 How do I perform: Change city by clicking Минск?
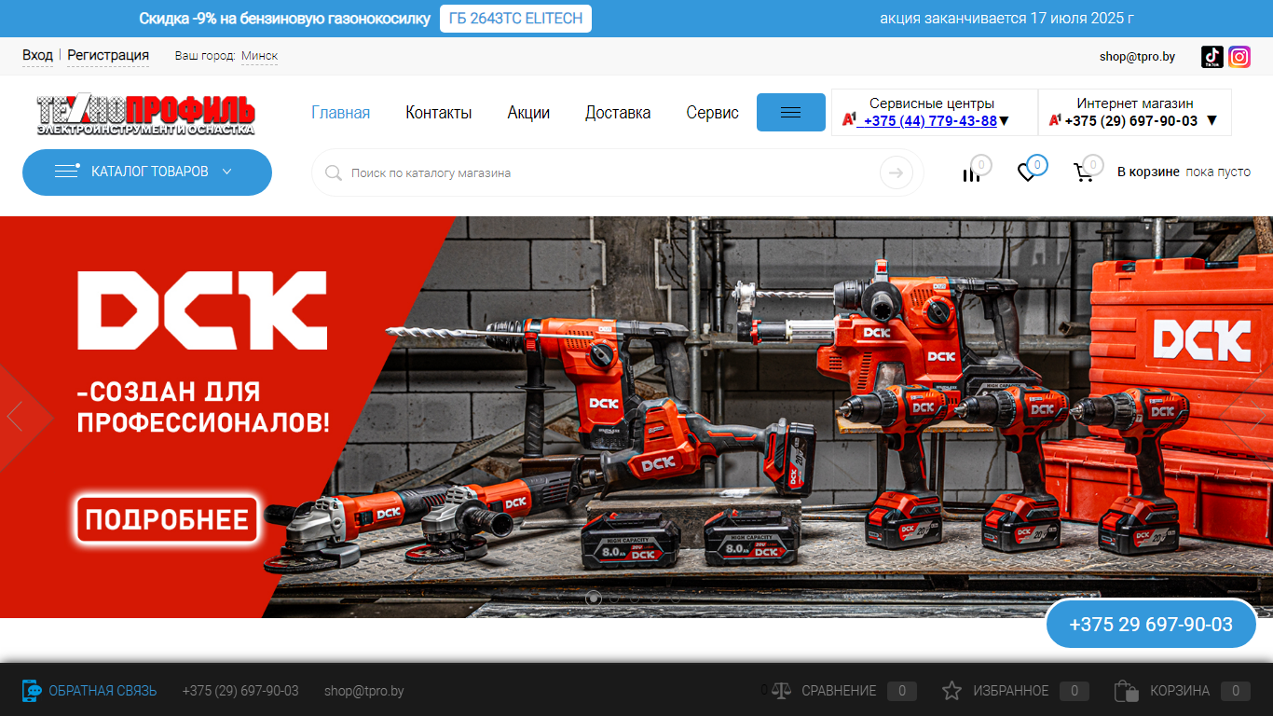click(x=259, y=56)
